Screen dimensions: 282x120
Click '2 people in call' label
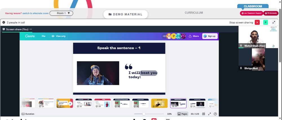pos(16,23)
